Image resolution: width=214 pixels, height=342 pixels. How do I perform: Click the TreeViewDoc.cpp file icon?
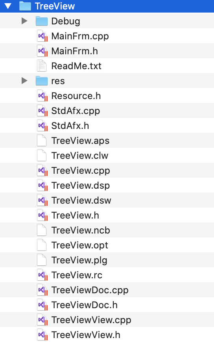pyautogui.click(x=42, y=290)
